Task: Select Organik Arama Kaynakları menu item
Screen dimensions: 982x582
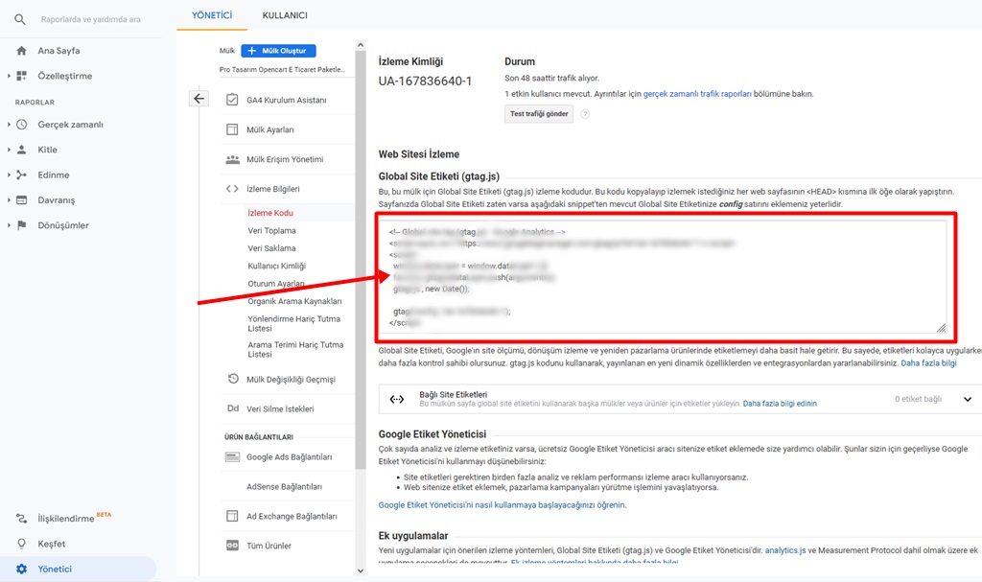Action: (x=295, y=301)
